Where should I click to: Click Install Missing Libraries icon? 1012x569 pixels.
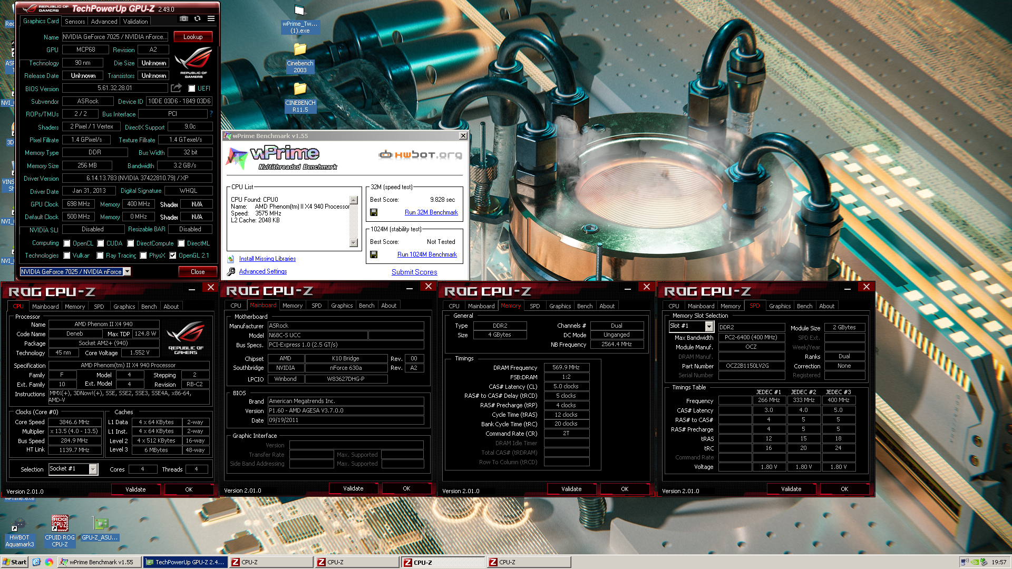tap(231, 259)
